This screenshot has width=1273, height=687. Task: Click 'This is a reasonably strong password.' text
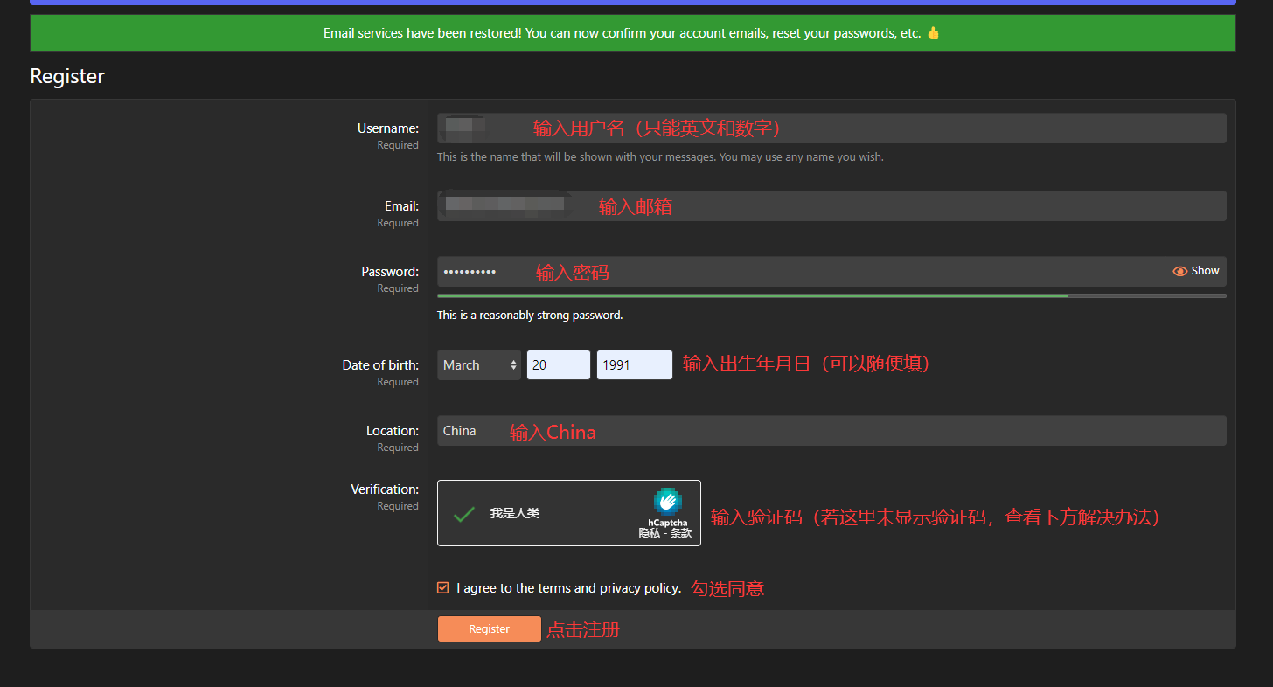point(530,316)
